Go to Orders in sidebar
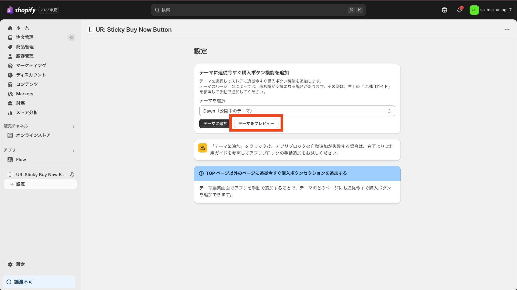The image size is (517, 290). (25, 38)
